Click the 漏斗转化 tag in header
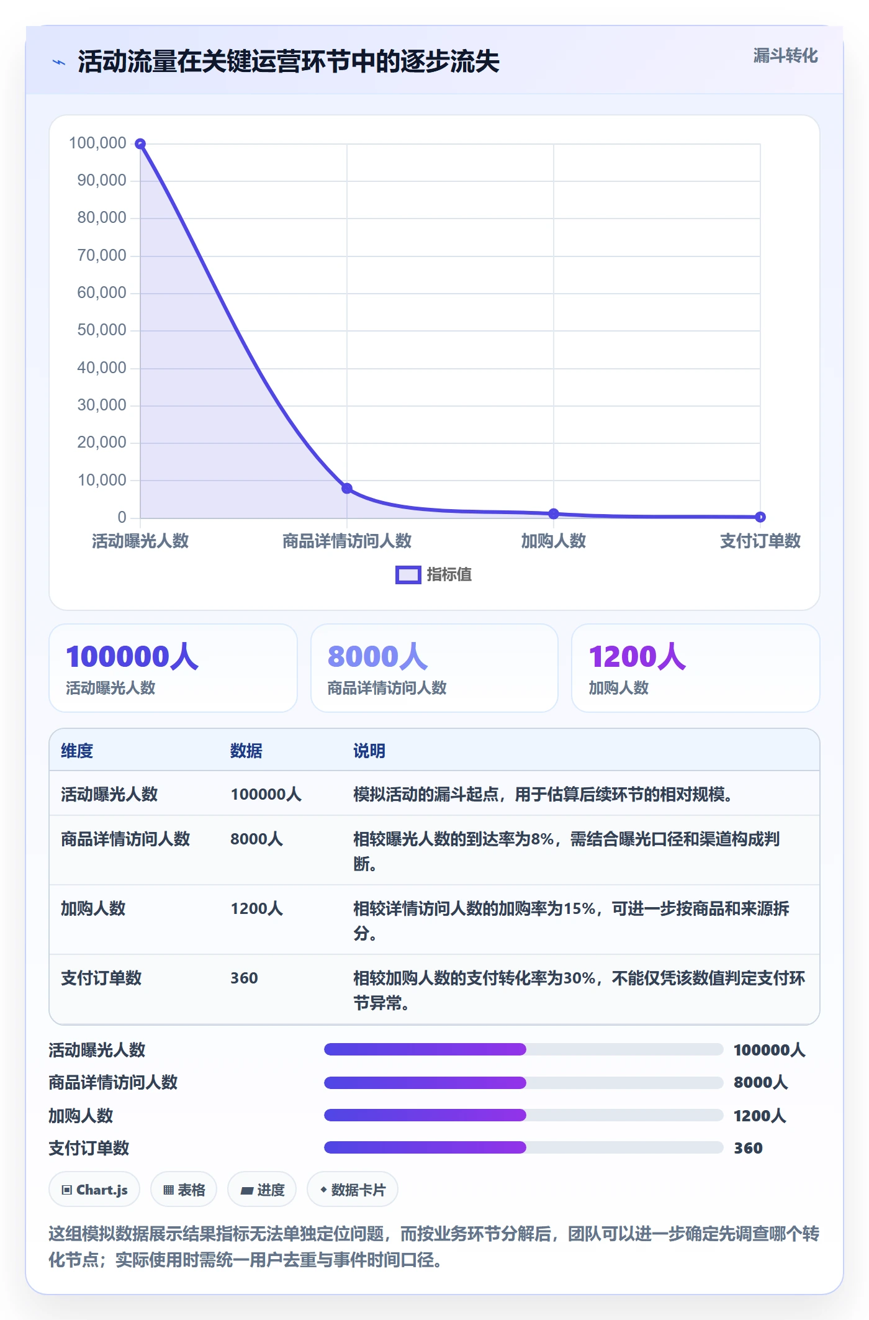Image resolution: width=869 pixels, height=1320 pixels. 785,56
